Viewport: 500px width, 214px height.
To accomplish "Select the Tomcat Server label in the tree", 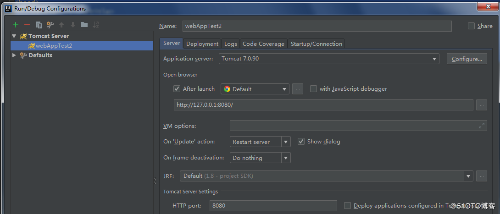I will (49, 36).
